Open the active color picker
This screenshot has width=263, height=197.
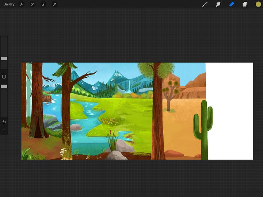click(x=258, y=4)
